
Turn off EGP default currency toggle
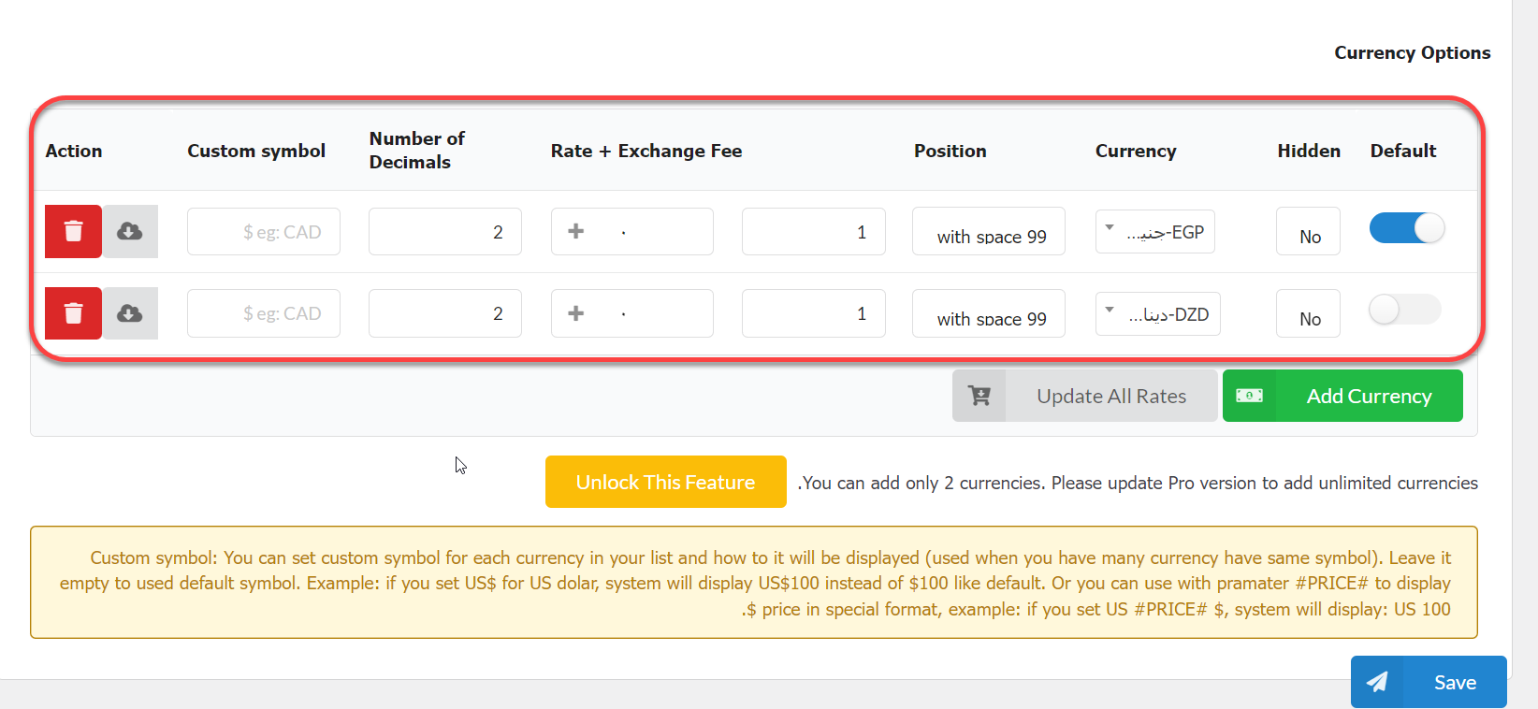1407,228
